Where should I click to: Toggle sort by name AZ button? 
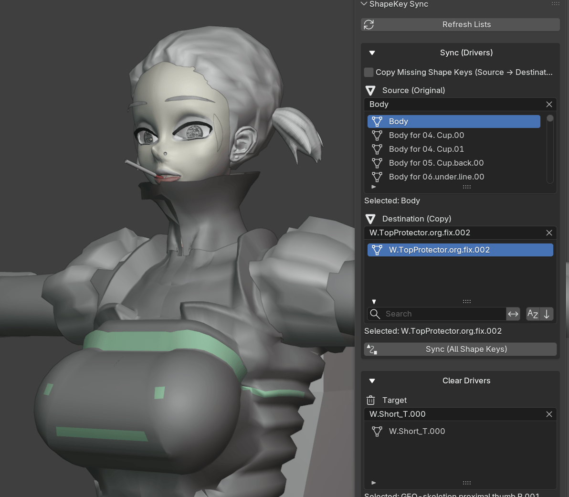(533, 314)
